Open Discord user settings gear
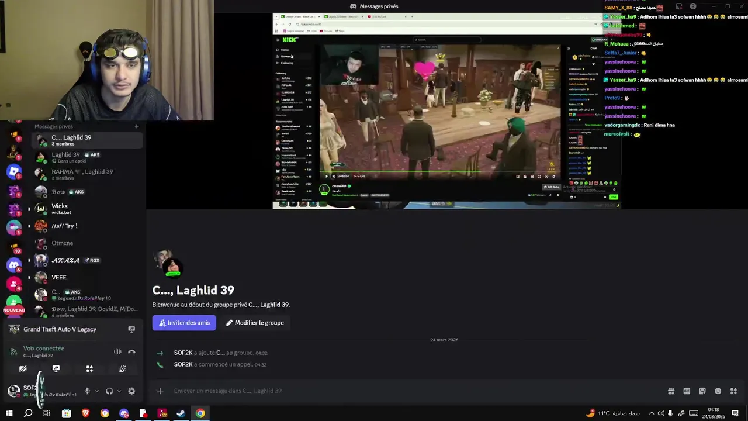Image resolution: width=748 pixels, height=421 pixels. [x=131, y=391]
